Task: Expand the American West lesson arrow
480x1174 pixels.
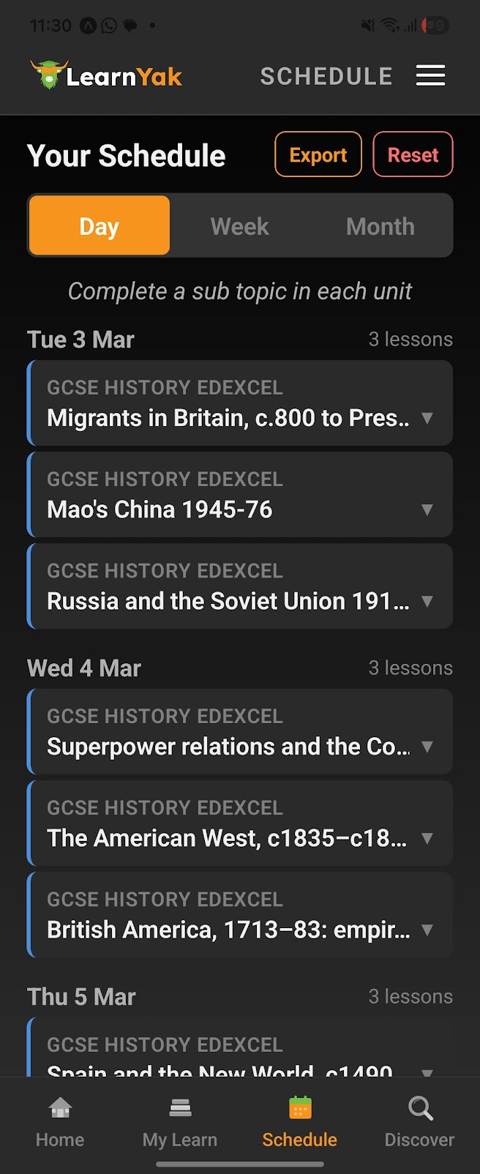Action: pos(427,838)
